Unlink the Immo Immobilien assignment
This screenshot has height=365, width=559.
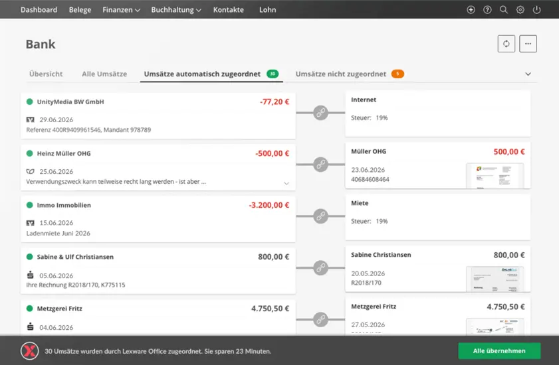pos(320,216)
